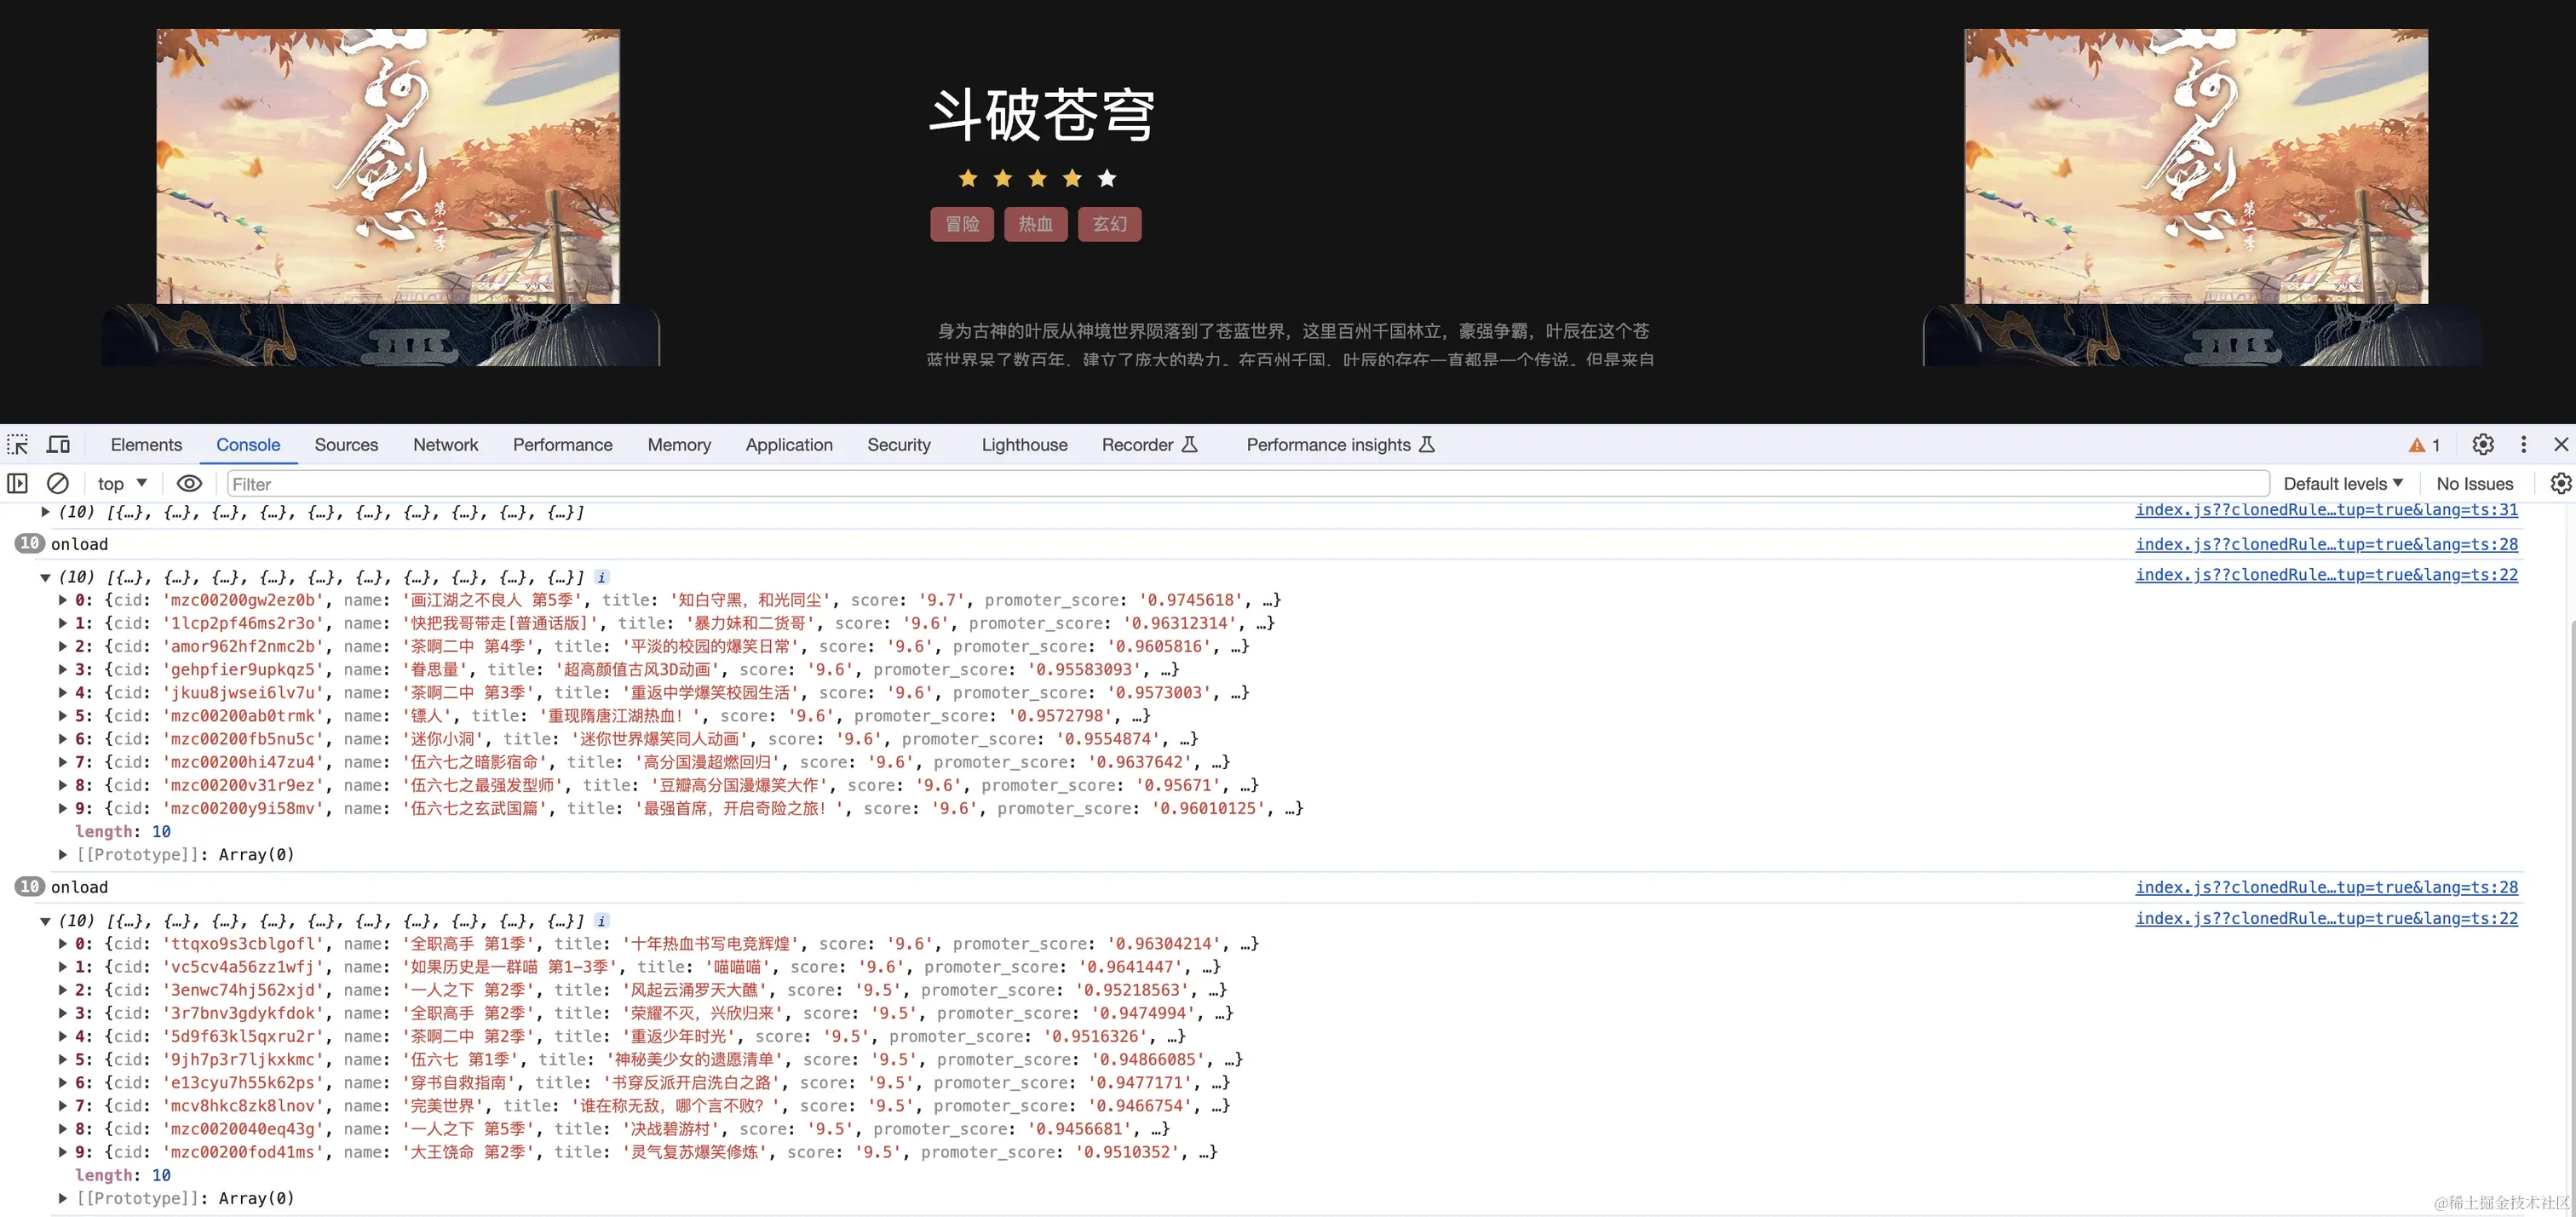Activate the inspect element picker icon

(x=18, y=445)
